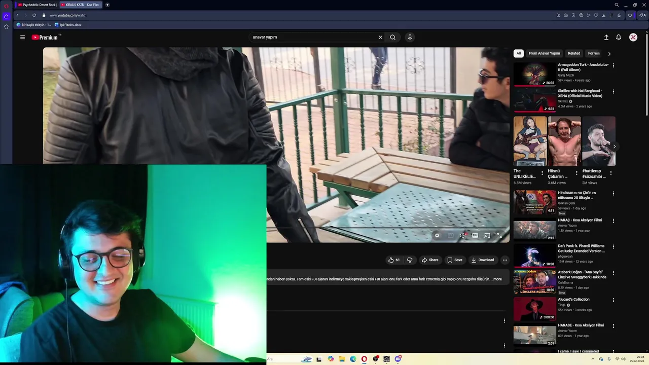Open 'Alucard's Collection' video thumbnail
Screen dimensions: 649x365
pyautogui.click(x=534, y=309)
